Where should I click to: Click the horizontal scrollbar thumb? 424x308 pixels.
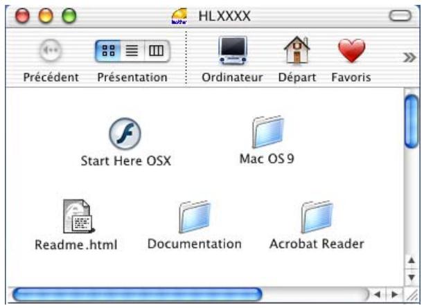tap(137, 294)
